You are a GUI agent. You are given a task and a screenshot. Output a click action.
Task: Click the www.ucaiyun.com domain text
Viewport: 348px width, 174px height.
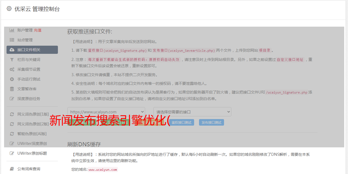point(103,170)
